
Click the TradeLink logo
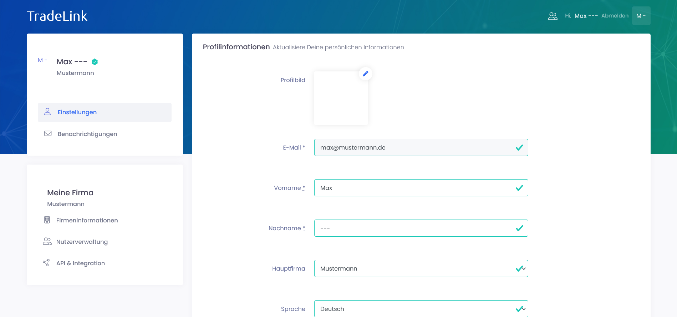pos(57,16)
